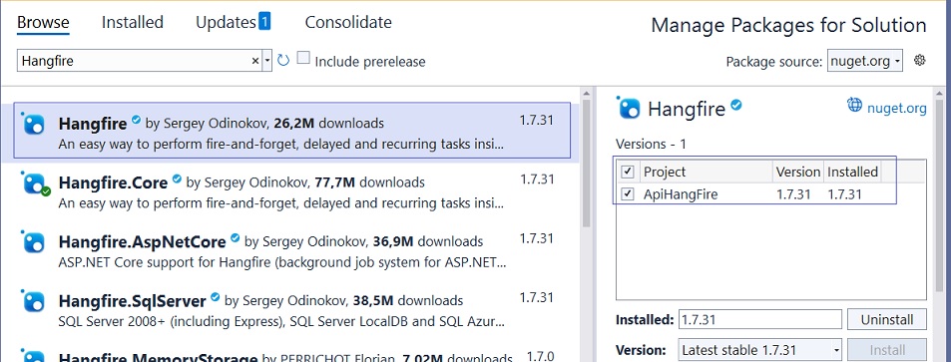Toggle Include prerelease checkbox
Image resolution: width=951 pixels, height=362 pixels.
point(303,58)
